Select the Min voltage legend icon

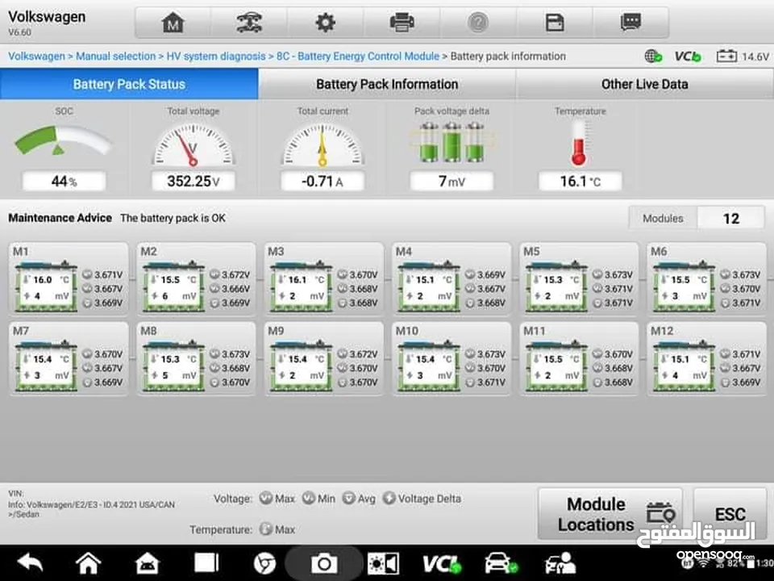pos(309,498)
